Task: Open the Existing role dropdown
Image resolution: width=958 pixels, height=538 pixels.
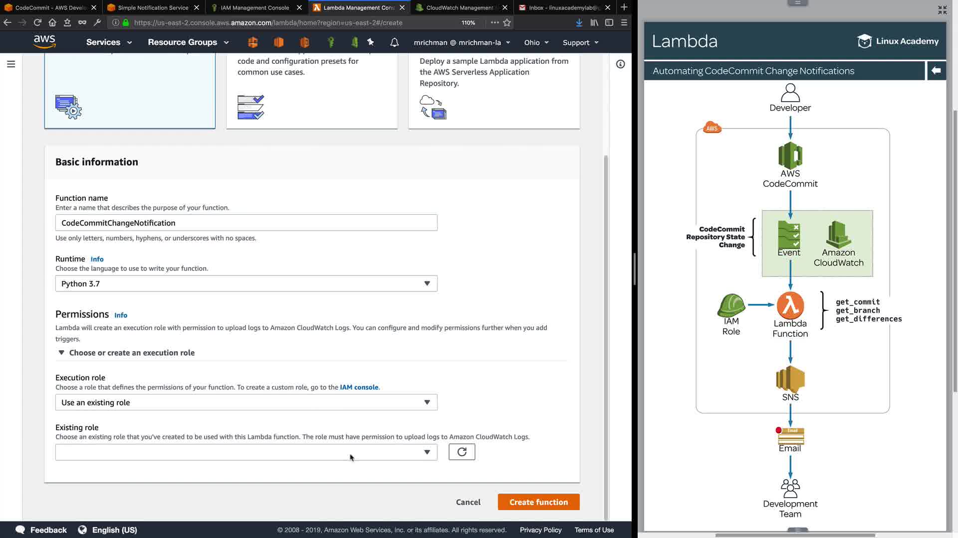Action: point(246,452)
